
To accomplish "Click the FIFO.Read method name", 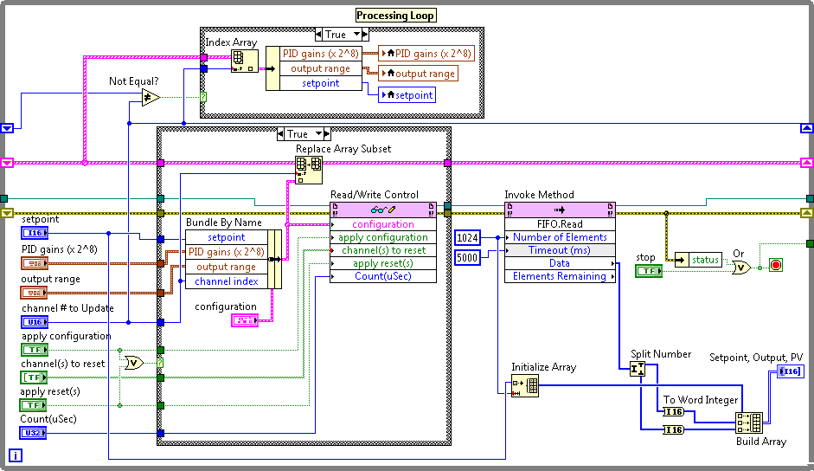I will [x=559, y=223].
